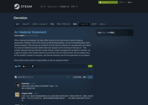Image resolution: width=148 pixels, height=105 pixels.
Task: Switch to the 動画 tab
Action: click(x=75, y=24)
